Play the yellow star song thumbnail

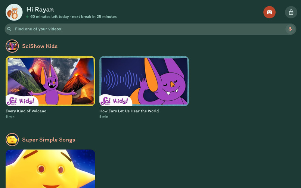50,169
